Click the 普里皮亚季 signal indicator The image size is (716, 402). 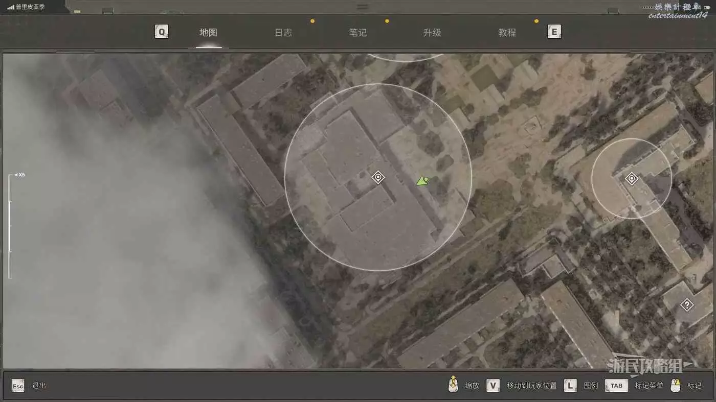[x=27, y=7]
